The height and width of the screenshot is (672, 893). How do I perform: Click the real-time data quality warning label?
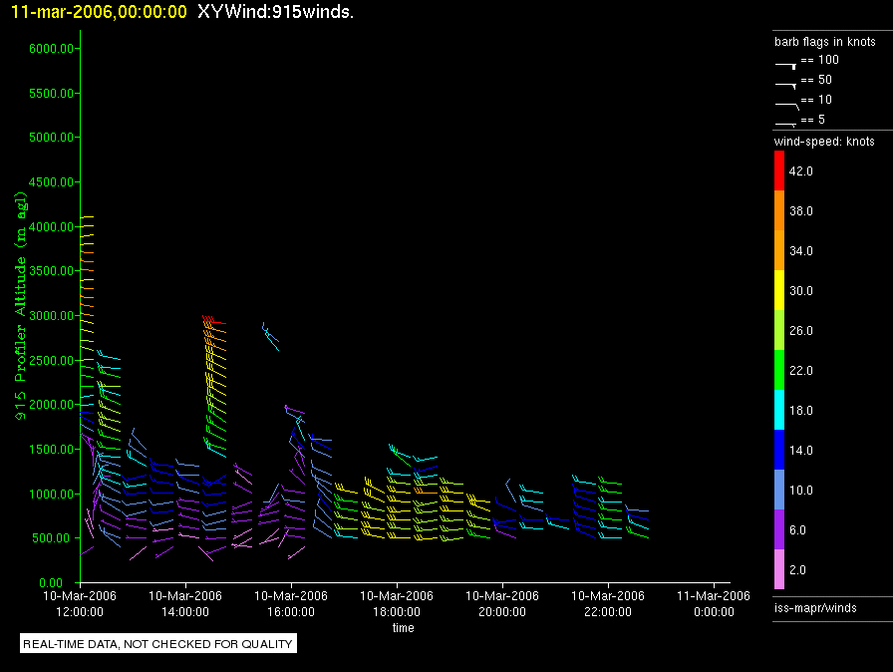(158, 644)
